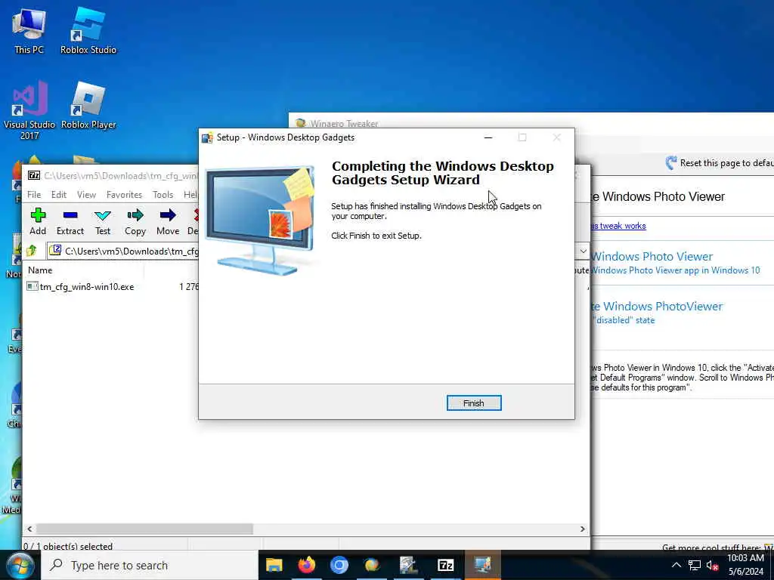774x580 pixels.
Task: Open Visual Studio 2017 desktop shortcut
Action: 29,111
